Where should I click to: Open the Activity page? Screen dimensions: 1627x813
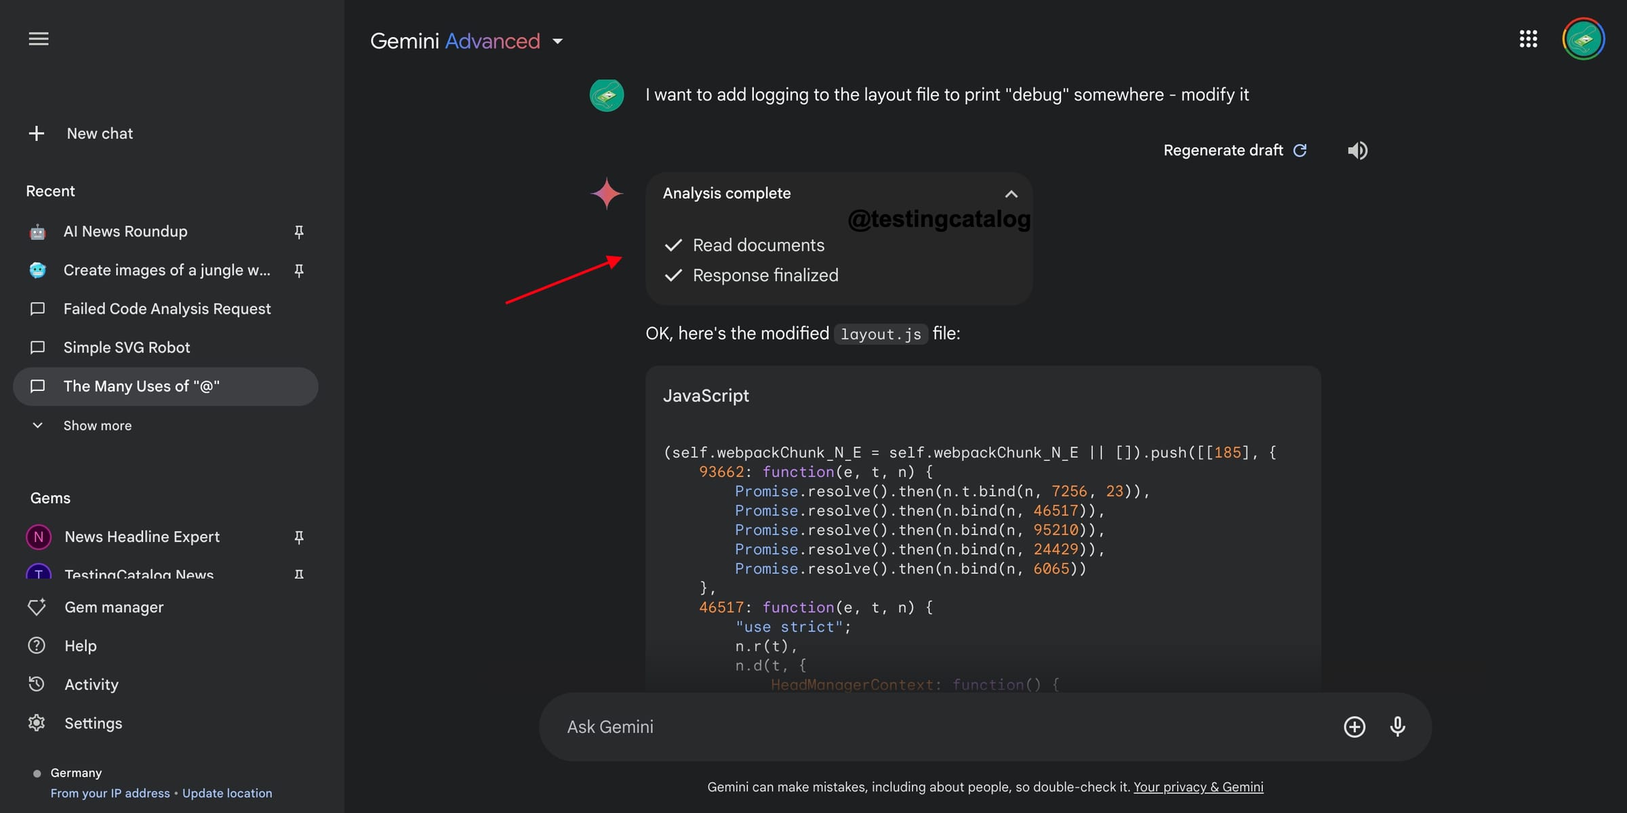coord(91,684)
